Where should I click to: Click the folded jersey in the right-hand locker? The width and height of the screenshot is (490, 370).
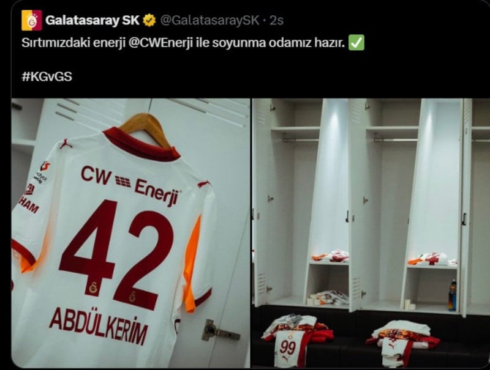click(432, 259)
